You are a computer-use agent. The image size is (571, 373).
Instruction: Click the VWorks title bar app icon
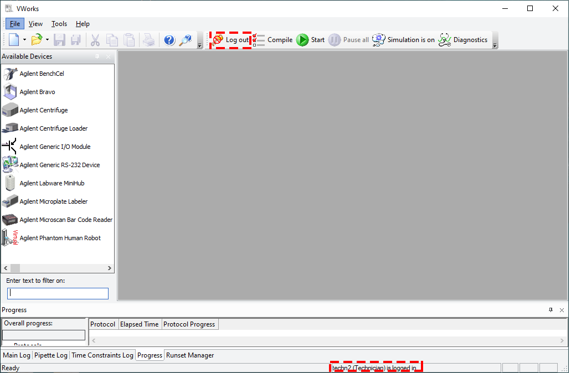[x=9, y=8]
